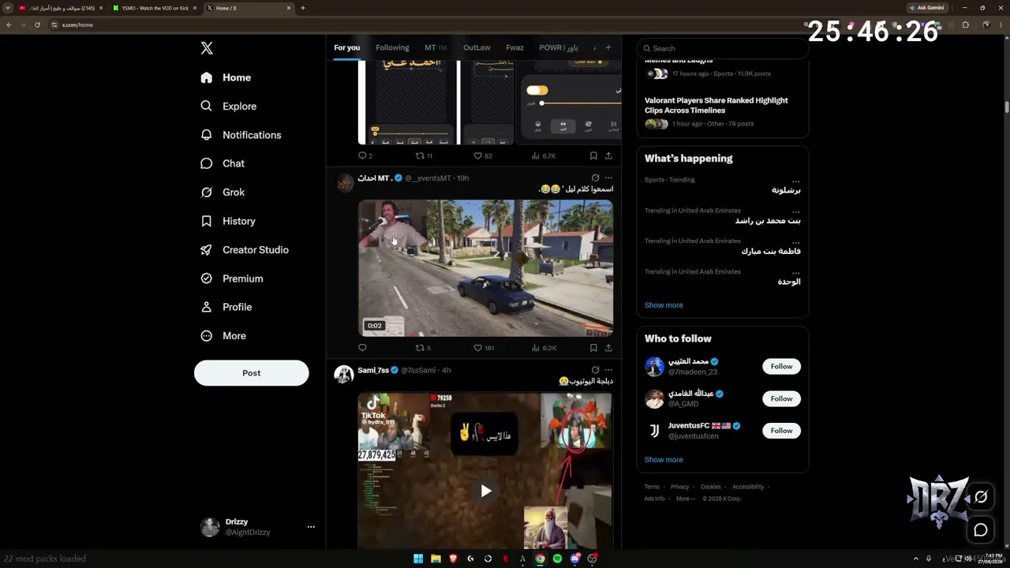Image resolution: width=1010 pixels, height=568 pixels.
Task: Open Netflix from the taskbar
Action: 505,559
